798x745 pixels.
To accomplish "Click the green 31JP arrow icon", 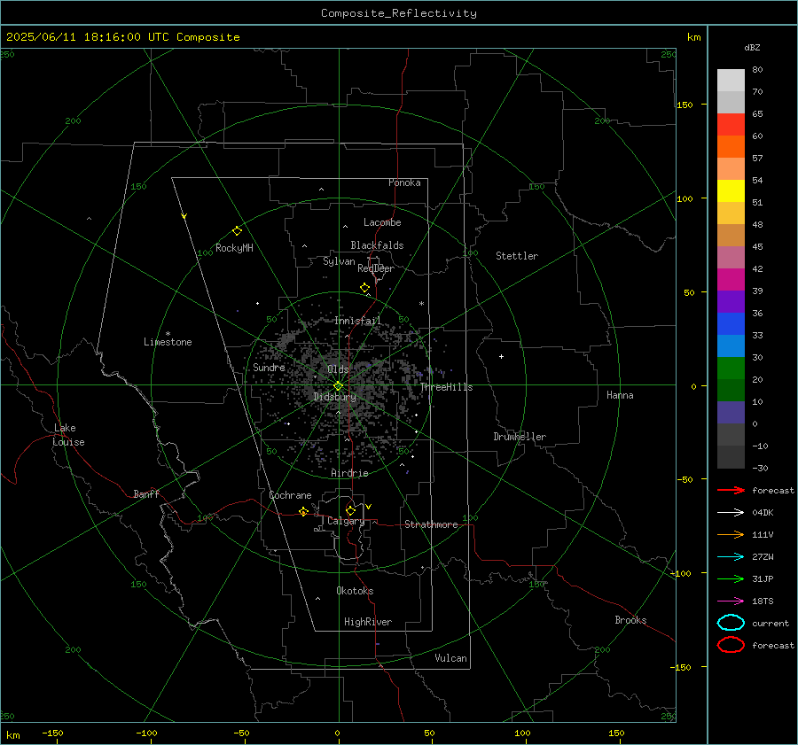I will (731, 578).
